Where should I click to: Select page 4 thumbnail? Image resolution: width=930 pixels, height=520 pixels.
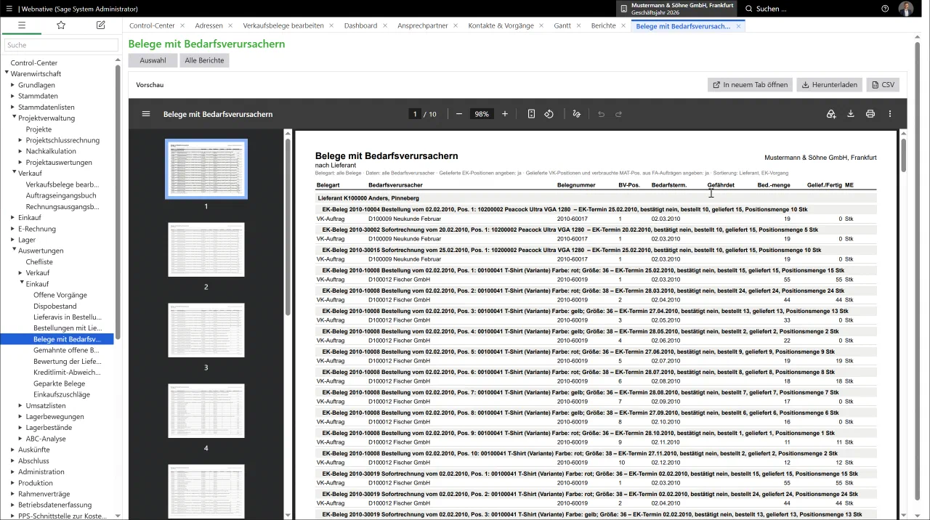coord(206,411)
